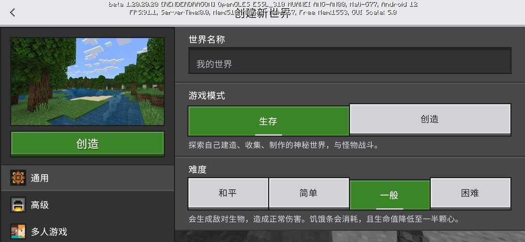
Task: Click the world preview image
Action: tap(87, 81)
